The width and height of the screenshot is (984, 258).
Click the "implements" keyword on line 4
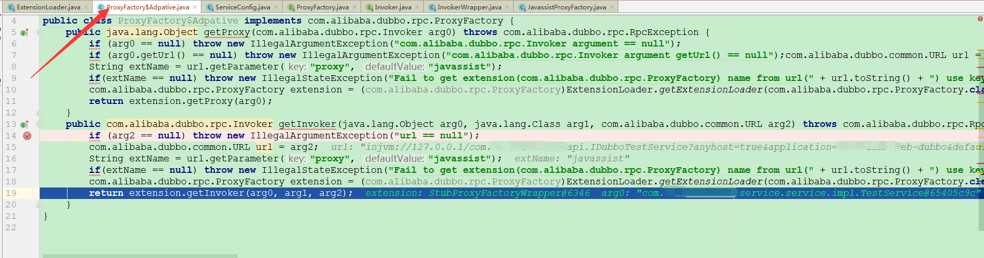coord(273,21)
